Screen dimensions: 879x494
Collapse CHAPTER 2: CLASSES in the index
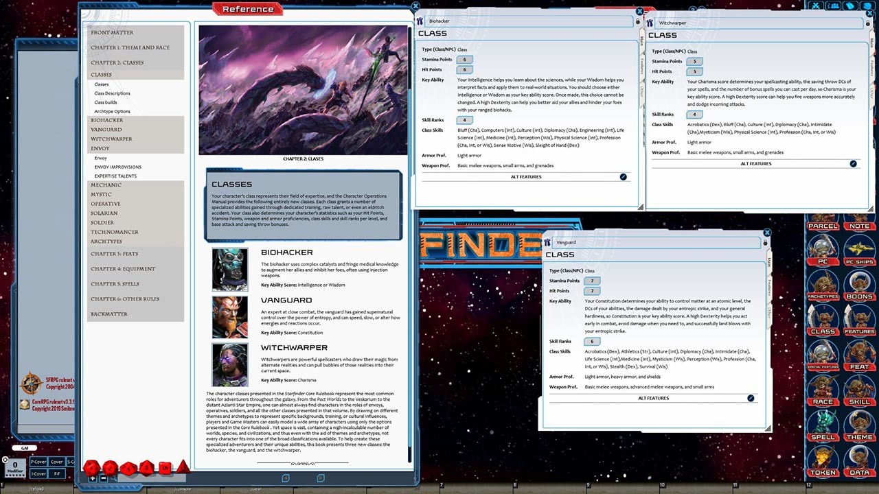(118, 62)
